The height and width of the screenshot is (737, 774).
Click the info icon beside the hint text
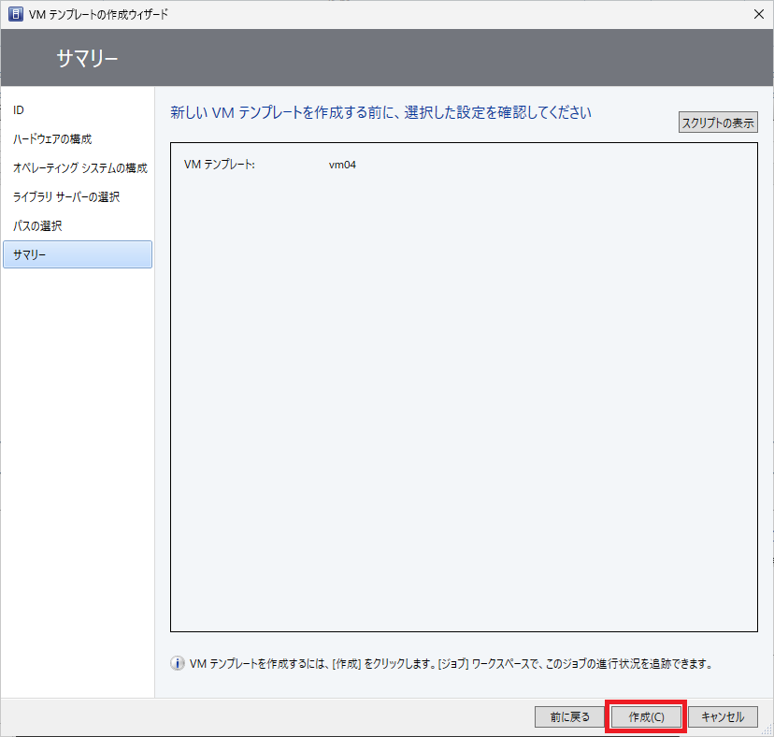click(178, 663)
